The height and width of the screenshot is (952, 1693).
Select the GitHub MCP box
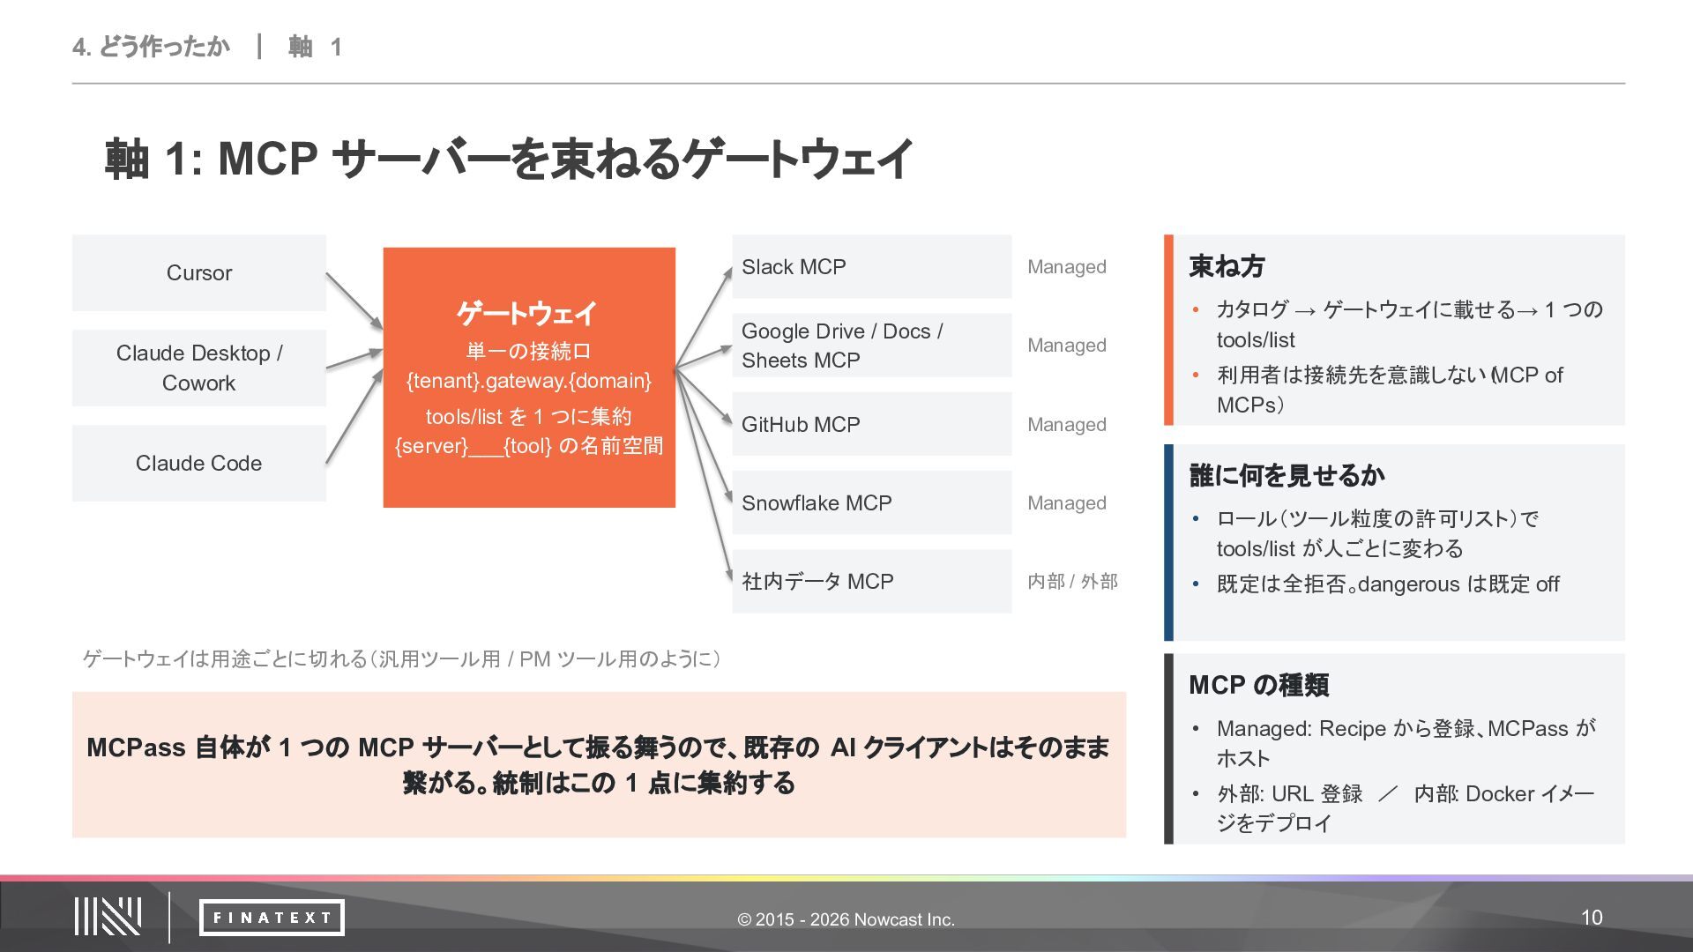872,424
